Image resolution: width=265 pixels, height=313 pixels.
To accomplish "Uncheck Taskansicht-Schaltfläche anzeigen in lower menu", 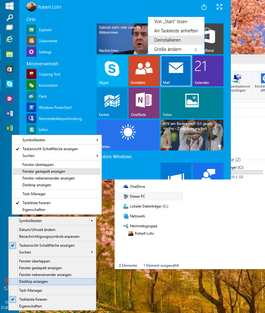I will [x=46, y=245].
